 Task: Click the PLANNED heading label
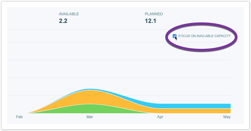click(154, 14)
